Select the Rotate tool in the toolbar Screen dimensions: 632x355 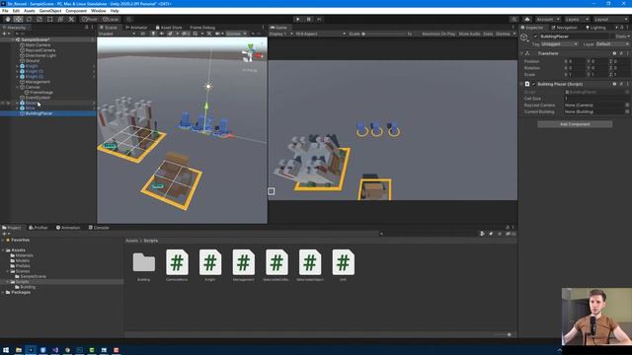[29, 20]
